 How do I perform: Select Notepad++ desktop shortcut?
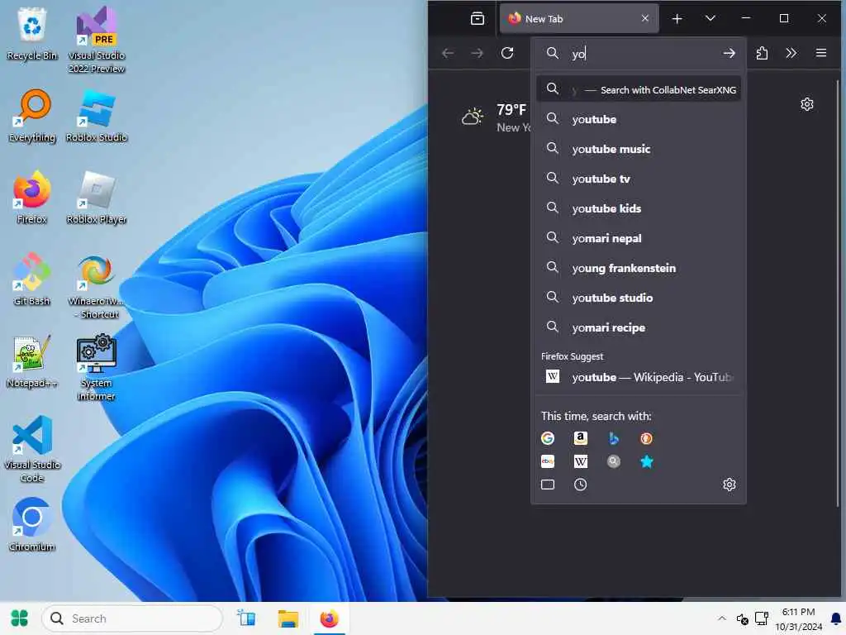32,361
